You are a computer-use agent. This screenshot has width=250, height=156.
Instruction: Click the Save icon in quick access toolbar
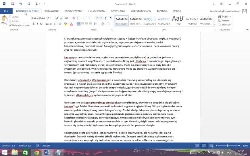tap(13, 4)
